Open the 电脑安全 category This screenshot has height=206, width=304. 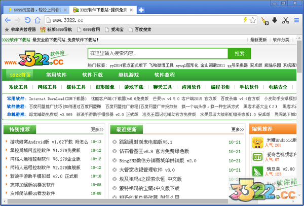tap(278, 87)
